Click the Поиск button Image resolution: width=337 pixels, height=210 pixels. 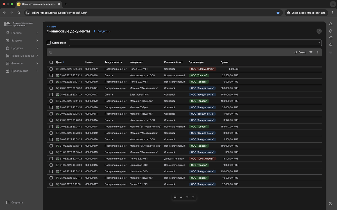[x=300, y=52]
